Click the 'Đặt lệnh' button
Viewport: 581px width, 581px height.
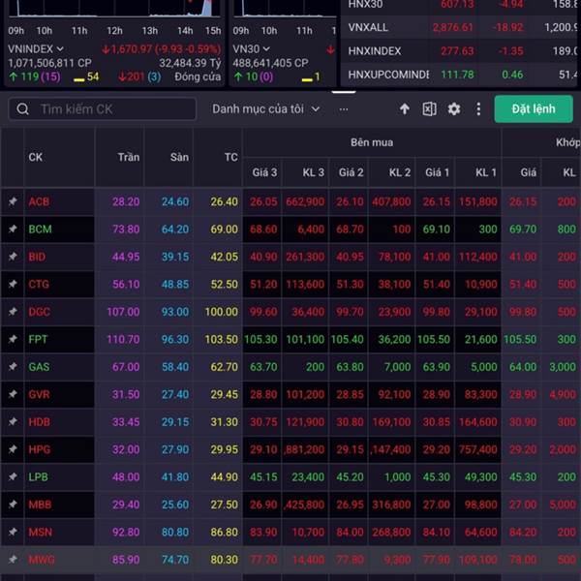(534, 108)
